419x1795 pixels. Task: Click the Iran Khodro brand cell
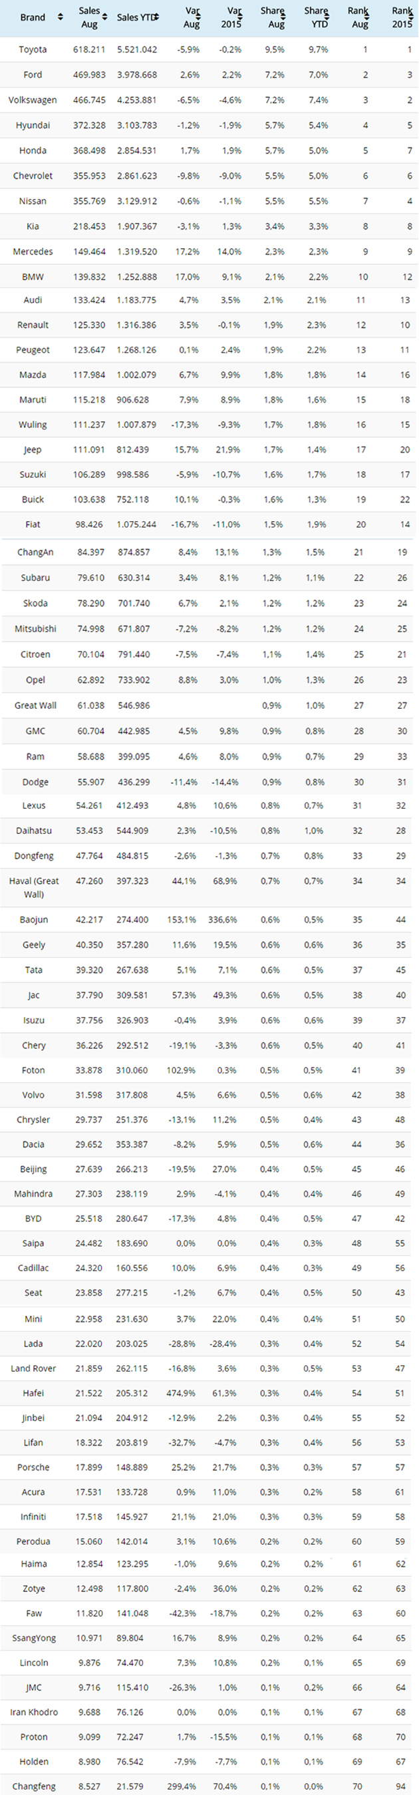tap(33, 1711)
